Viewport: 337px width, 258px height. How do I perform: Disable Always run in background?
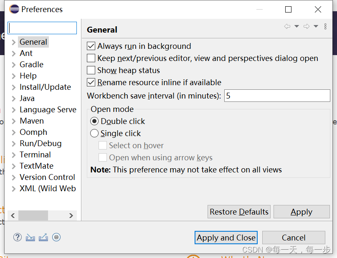[91, 46]
